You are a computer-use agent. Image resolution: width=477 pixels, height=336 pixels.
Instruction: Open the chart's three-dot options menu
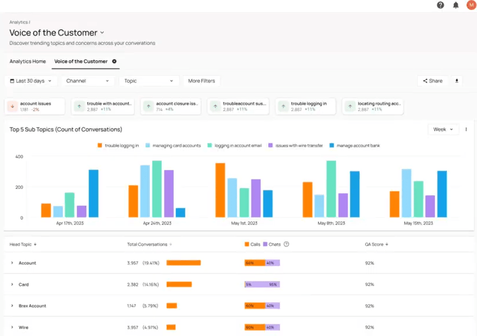click(x=466, y=129)
